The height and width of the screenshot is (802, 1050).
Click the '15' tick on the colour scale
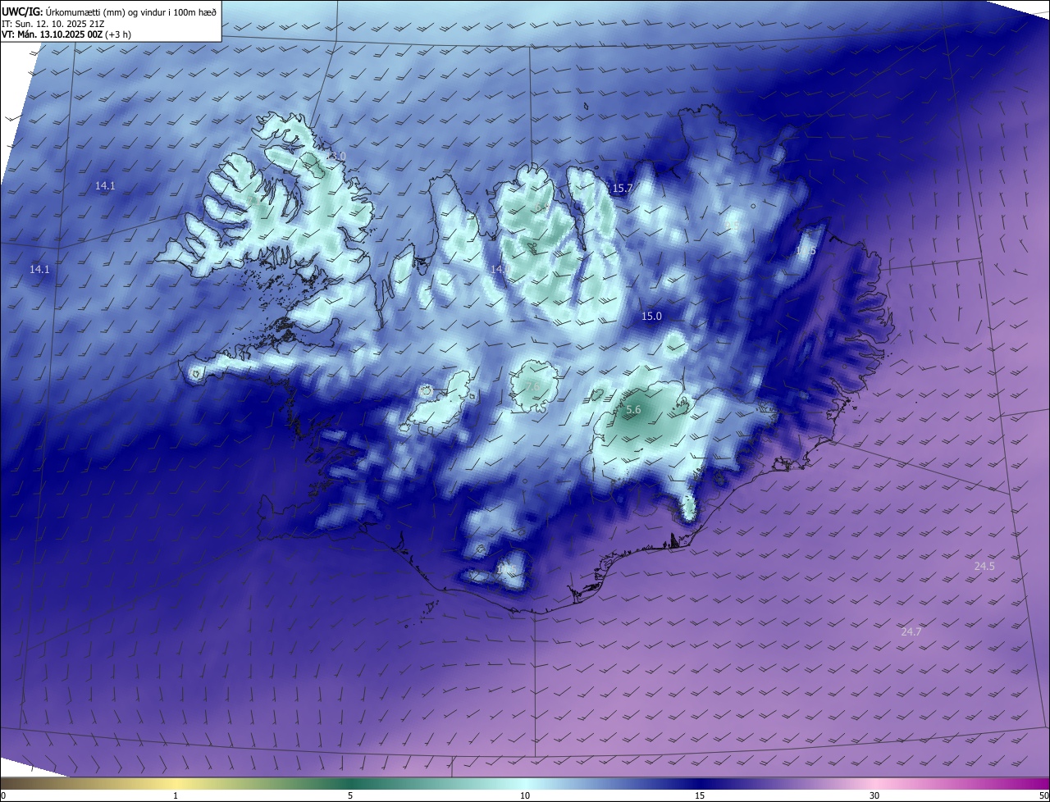click(700, 795)
